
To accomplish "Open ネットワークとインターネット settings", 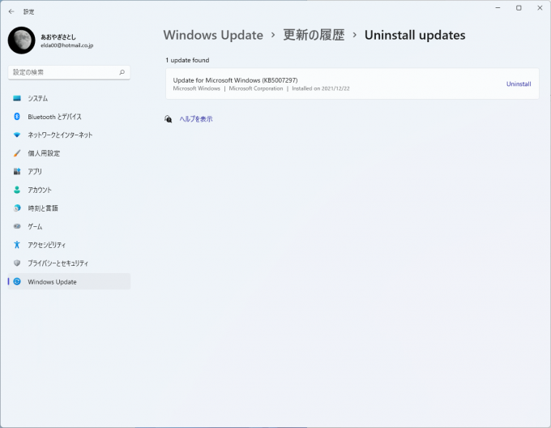I will click(x=69, y=135).
